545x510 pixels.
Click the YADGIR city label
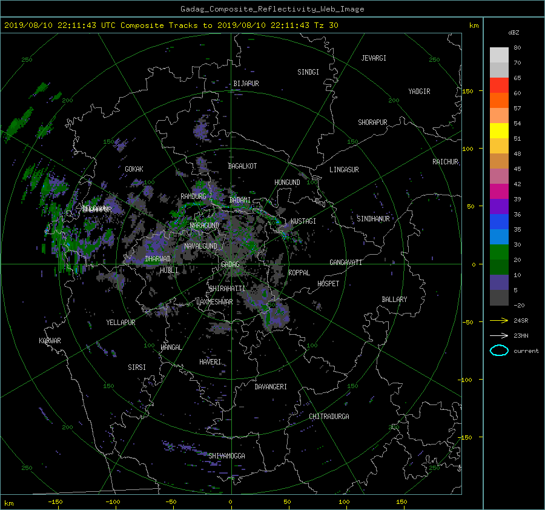pos(419,92)
